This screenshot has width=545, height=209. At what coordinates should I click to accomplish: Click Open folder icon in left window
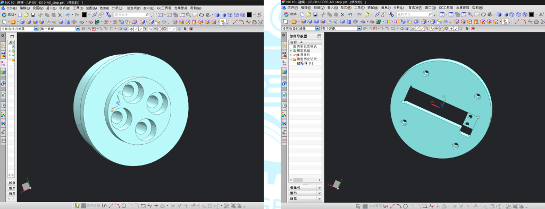(26, 14)
